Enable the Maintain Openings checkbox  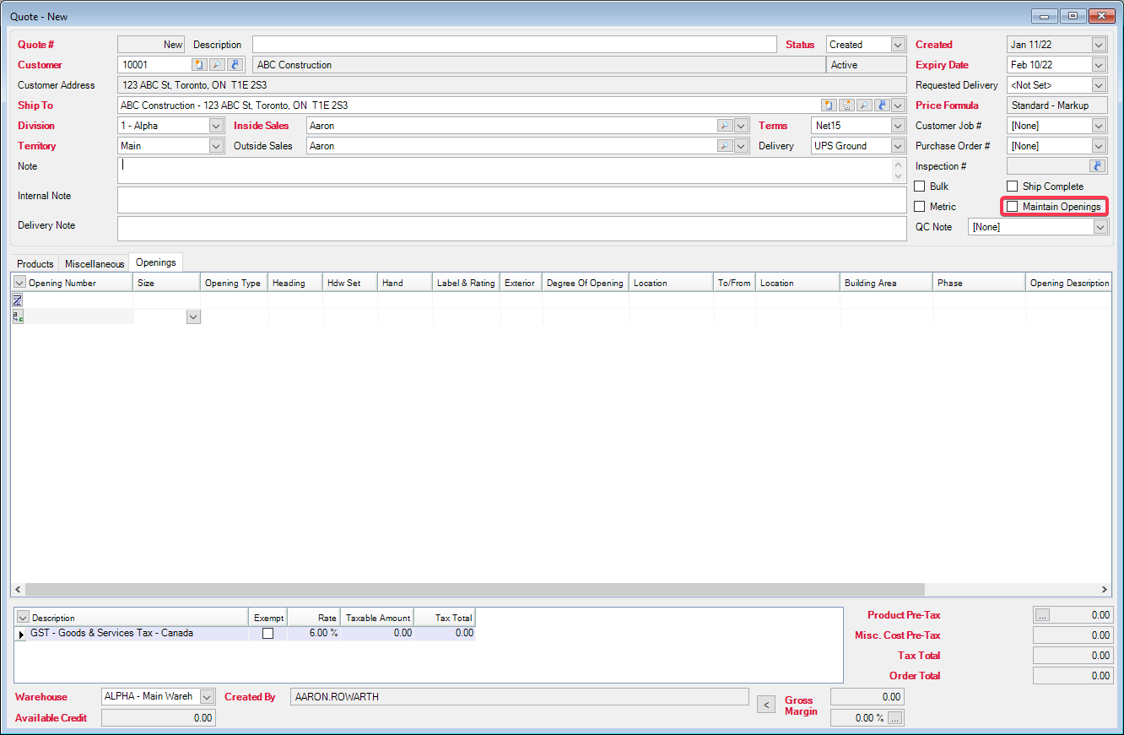pyautogui.click(x=1013, y=207)
